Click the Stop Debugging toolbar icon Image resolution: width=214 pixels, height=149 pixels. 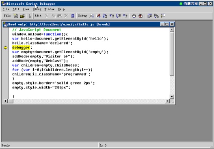(x=98, y=16)
